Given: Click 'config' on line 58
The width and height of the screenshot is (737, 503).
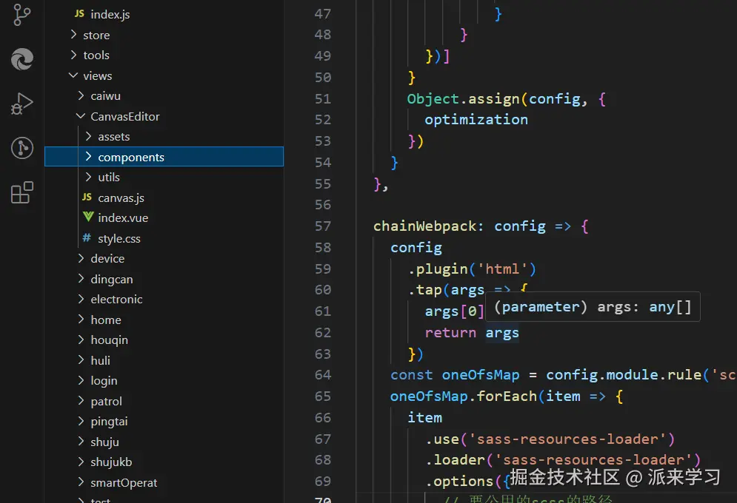Looking at the screenshot, I should [416, 248].
